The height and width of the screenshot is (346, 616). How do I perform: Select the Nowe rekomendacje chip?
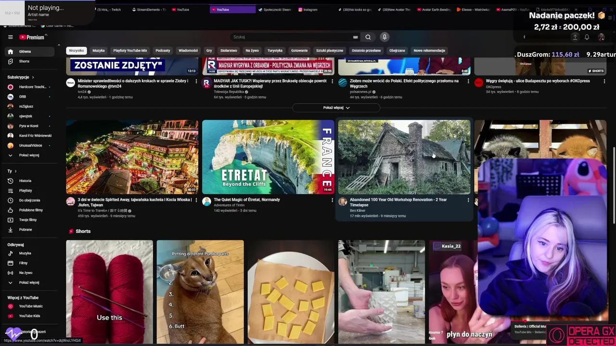coord(429,50)
